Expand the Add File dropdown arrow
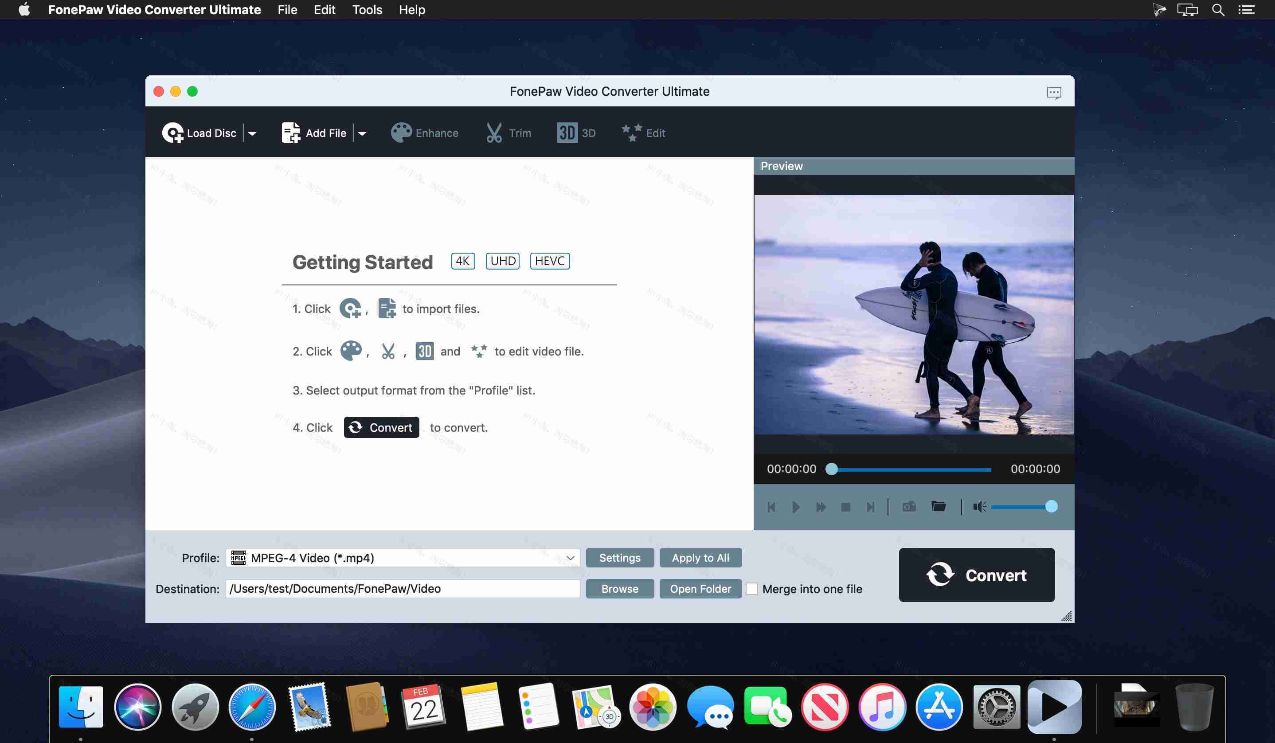This screenshot has width=1275, height=743. click(x=363, y=133)
